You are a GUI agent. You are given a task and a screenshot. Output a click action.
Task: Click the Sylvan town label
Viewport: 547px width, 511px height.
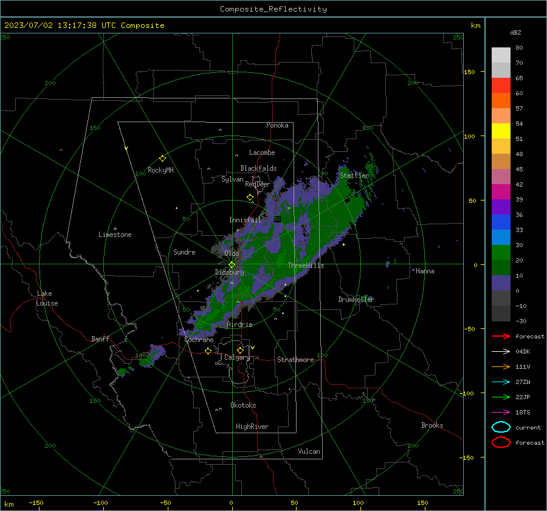[x=232, y=179]
